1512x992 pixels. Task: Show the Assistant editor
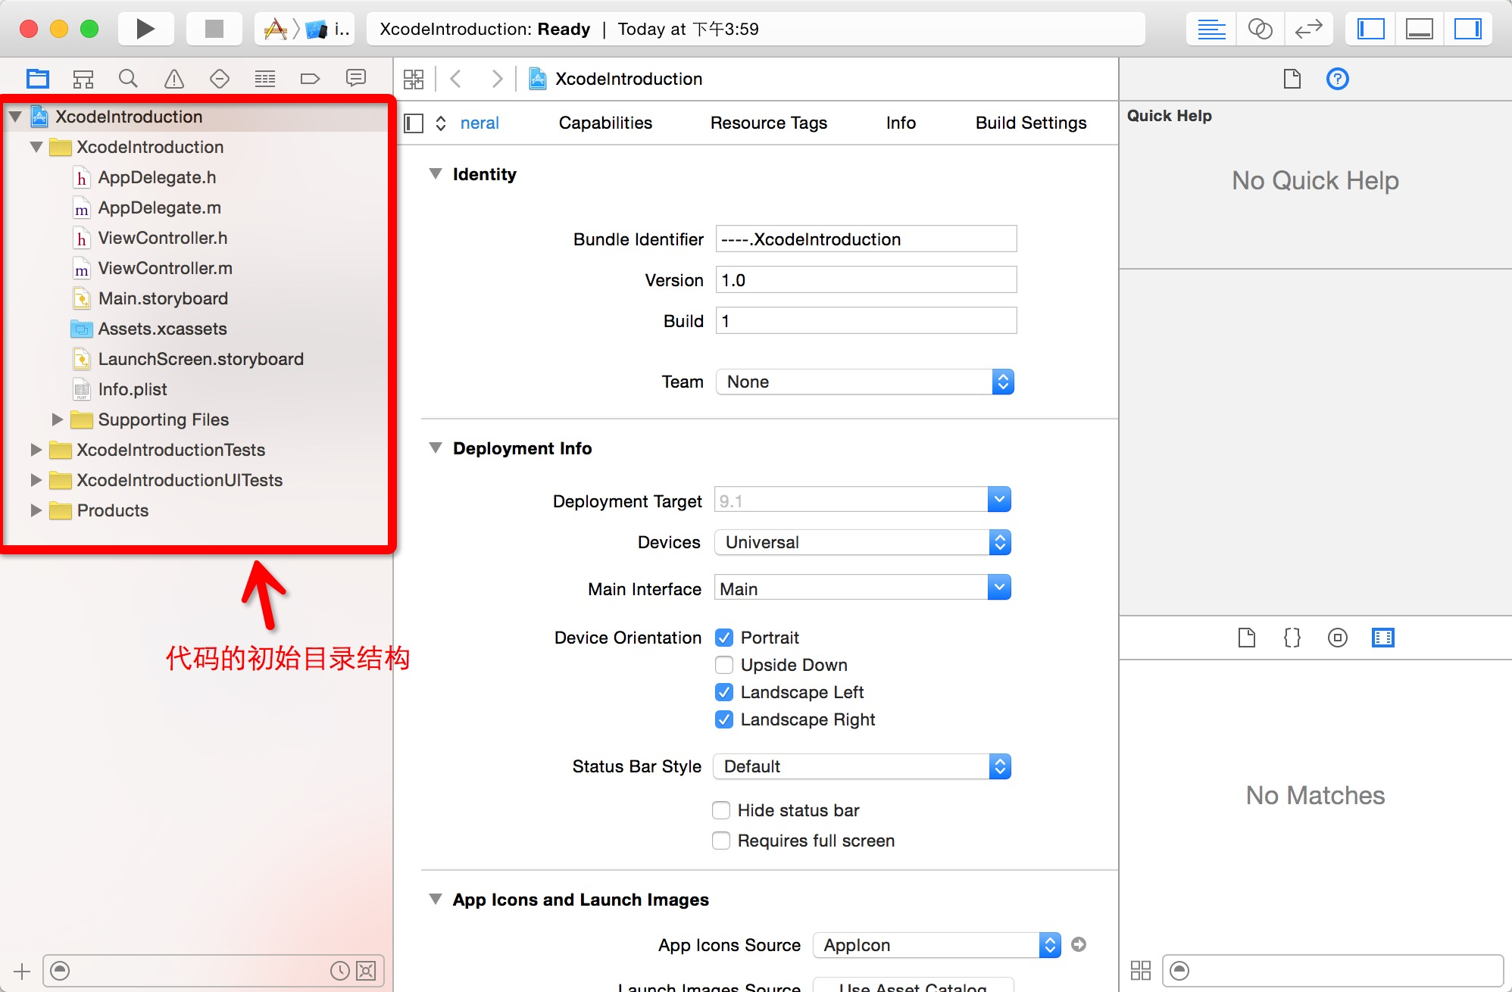click(1260, 29)
